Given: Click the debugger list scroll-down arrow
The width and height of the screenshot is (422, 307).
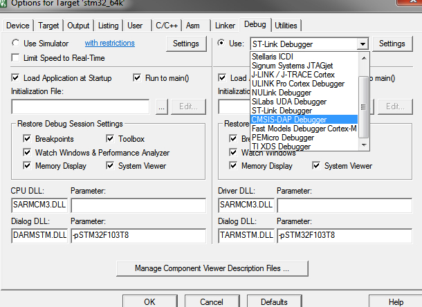Looking at the screenshot, I should click(364, 145).
